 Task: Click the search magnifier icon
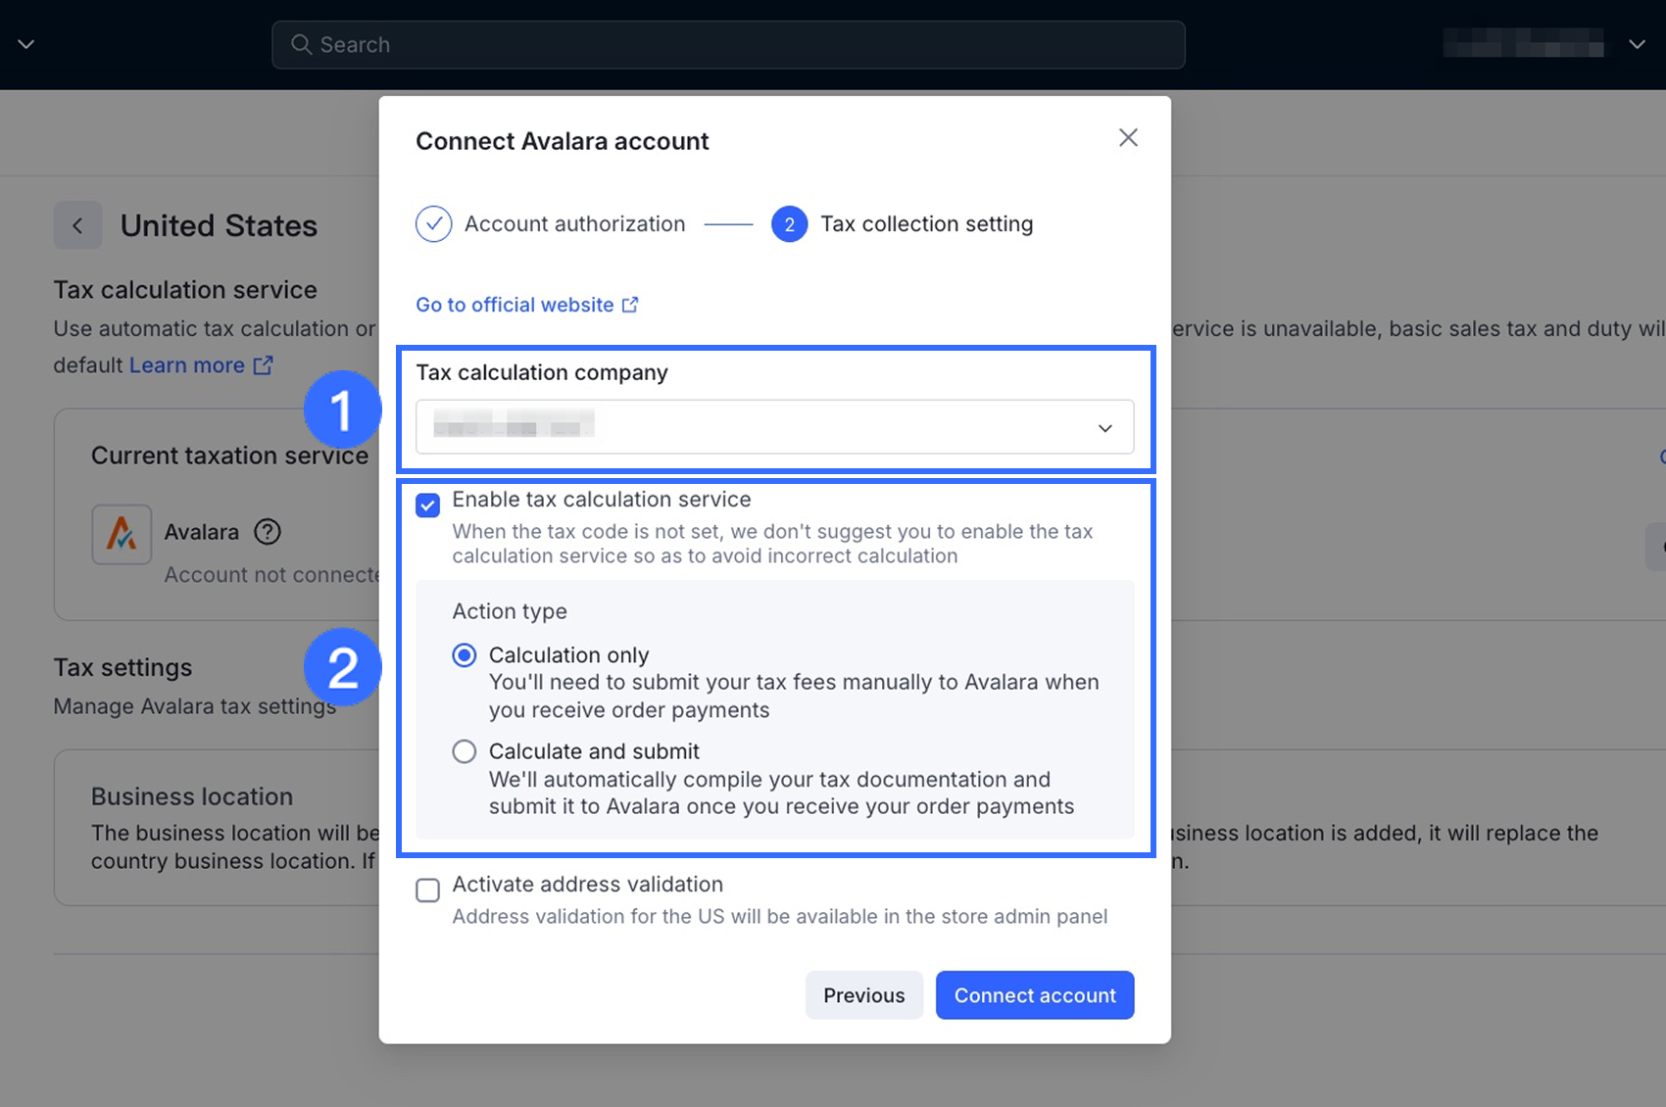[302, 45]
